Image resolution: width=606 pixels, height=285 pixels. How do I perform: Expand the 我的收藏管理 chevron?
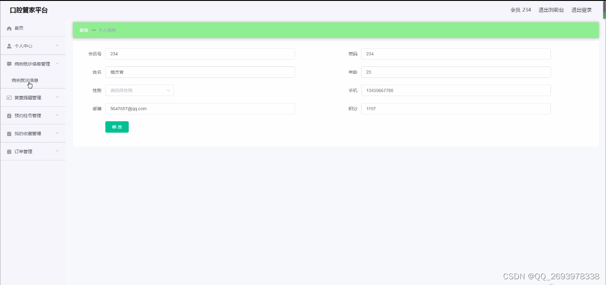[x=57, y=133]
